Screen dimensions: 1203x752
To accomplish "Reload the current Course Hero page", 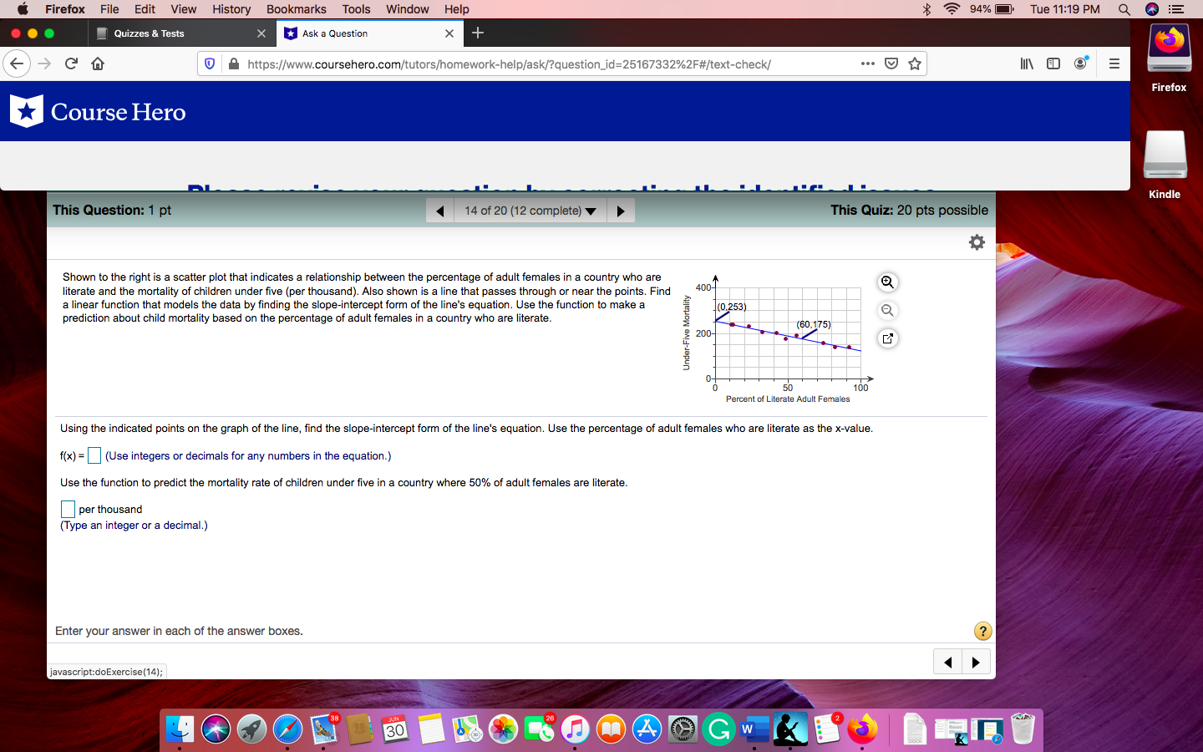I will coord(71,64).
